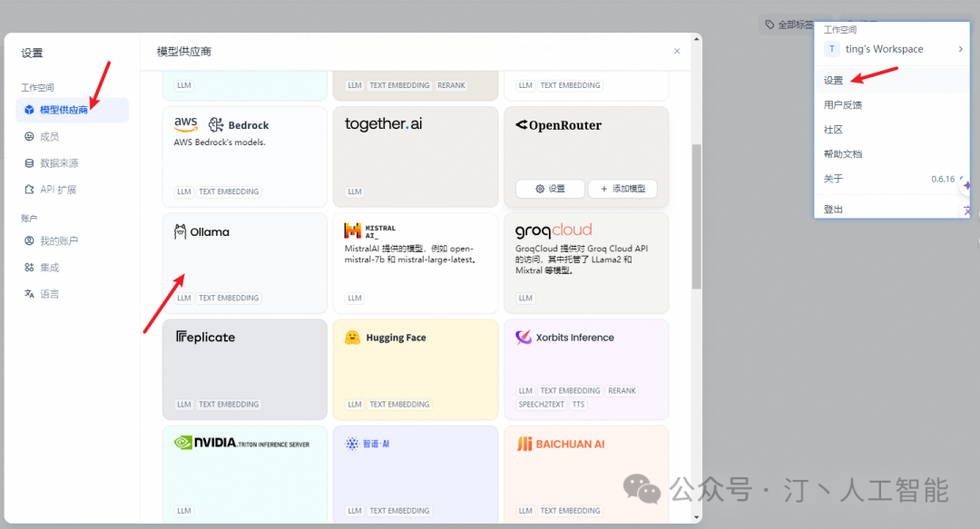This screenshot has height=529, width=980.
Task: Choose 社区 from the account menu
Action: [892, 130]
